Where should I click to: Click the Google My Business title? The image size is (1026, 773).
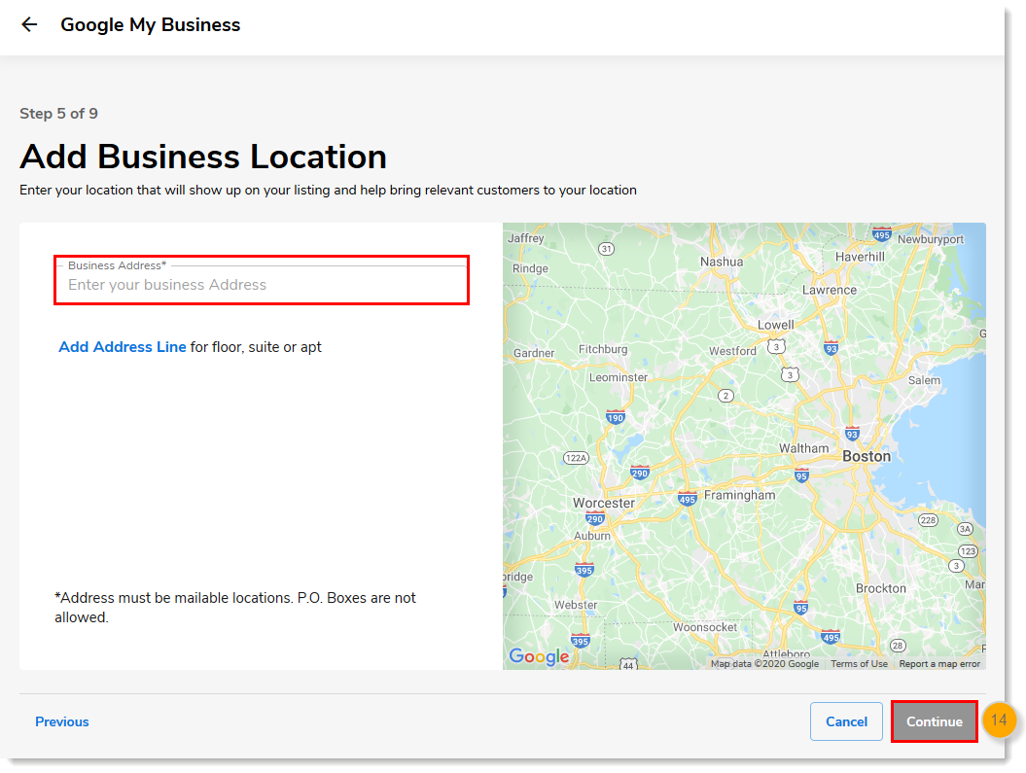[151, 25]
